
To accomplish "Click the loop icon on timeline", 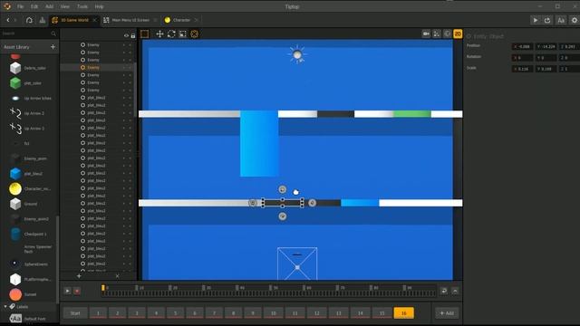I will 444,291.
